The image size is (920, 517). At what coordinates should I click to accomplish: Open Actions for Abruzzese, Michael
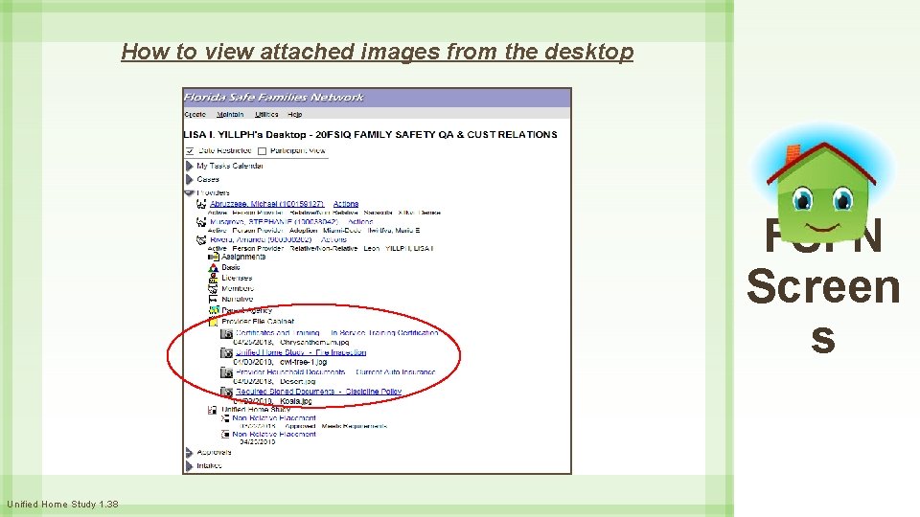tap(346, 204)
